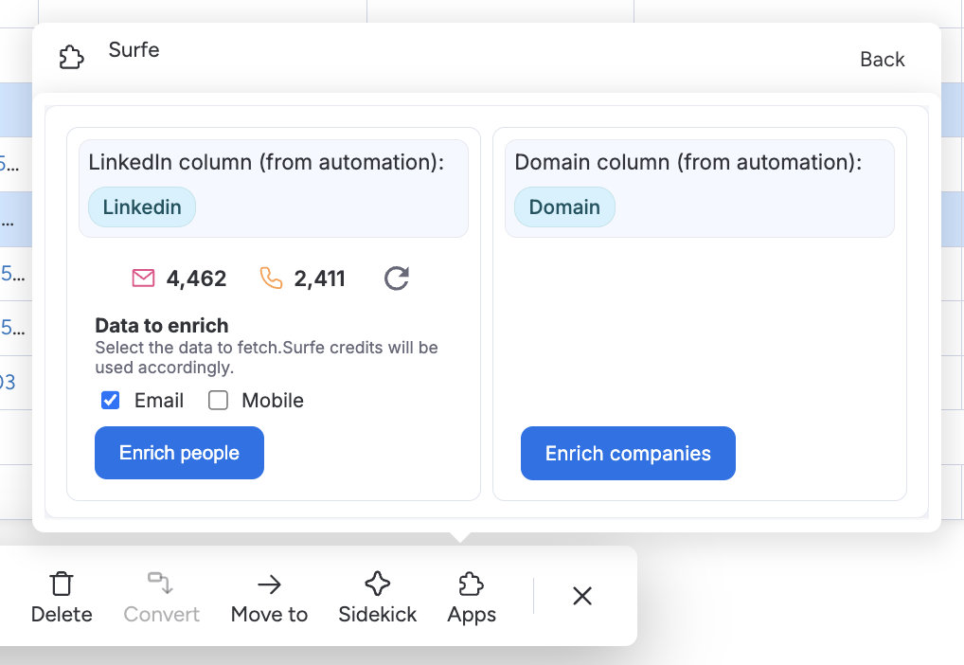
Task: Refresh the Surfe credits count
Action: (x=397, y=279)
